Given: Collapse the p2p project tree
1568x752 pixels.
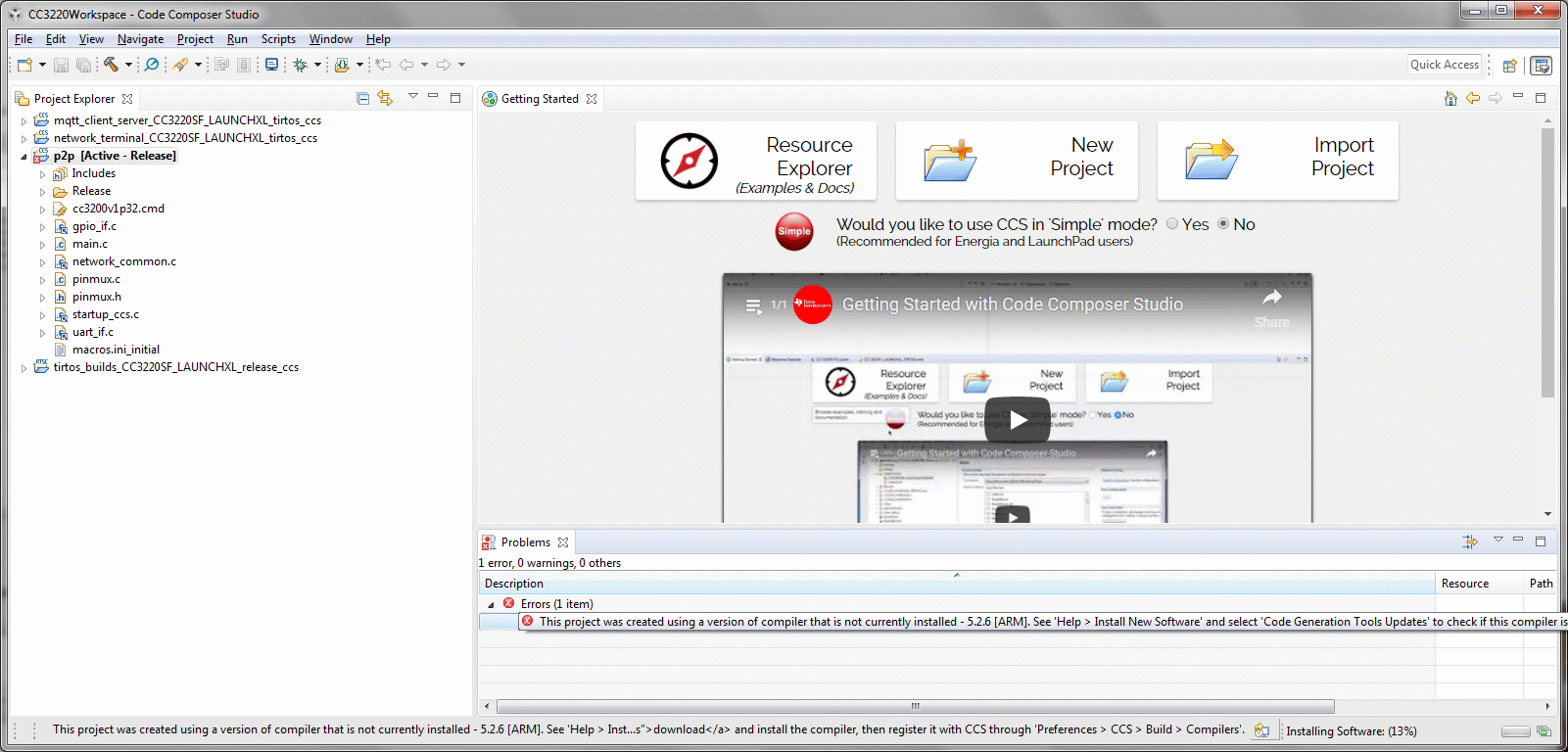Looking at the screenshot, I should pos(24,157).
